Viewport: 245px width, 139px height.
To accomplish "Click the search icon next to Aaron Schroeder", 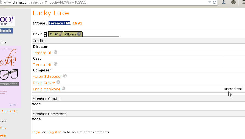I will 65,76.
